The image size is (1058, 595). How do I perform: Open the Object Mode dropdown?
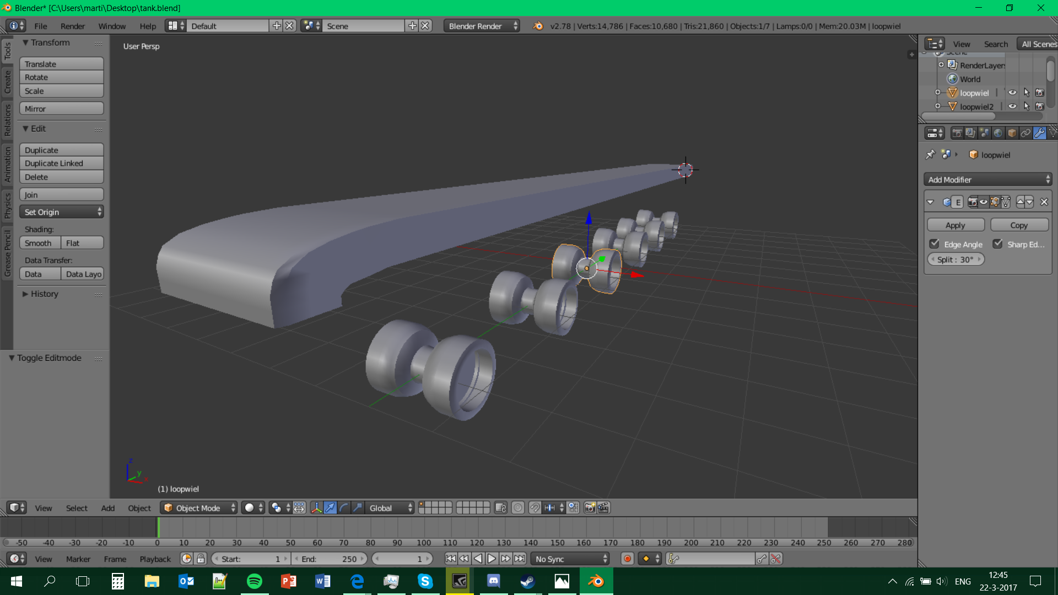click(199, 508)
